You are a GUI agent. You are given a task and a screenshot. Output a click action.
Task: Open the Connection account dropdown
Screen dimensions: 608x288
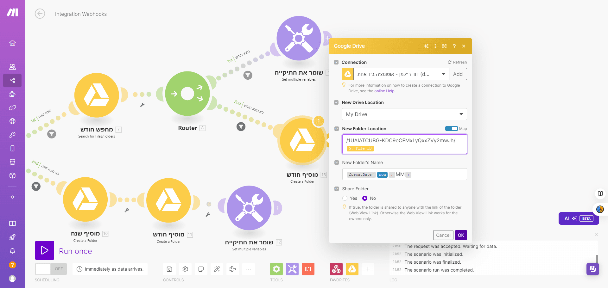[x=401, y=74]
